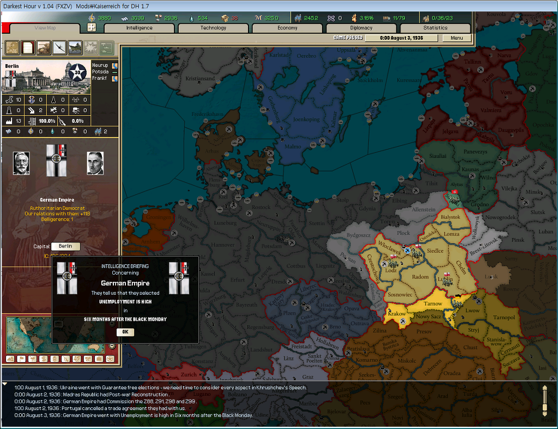Collapse the message log arrow
The height and width of the screenshot is (429, 558).
(x=4, y=384)
